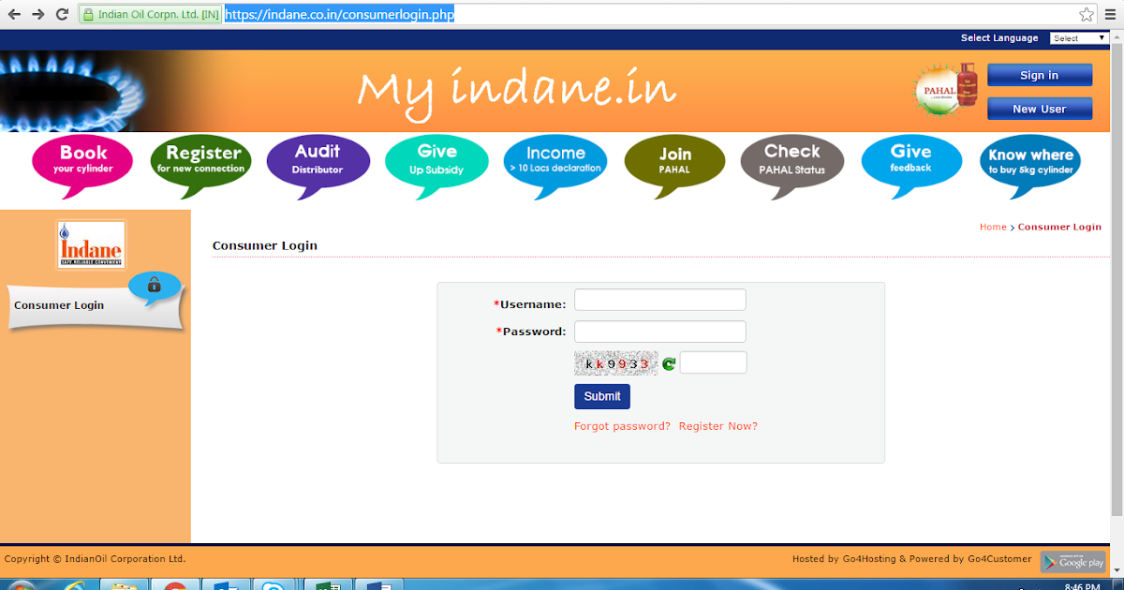
Task: Click the New User button
Action: [x=1040, y=109]
